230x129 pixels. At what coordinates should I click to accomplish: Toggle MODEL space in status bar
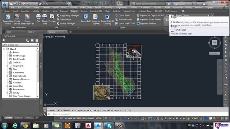[x=99, y=118]
